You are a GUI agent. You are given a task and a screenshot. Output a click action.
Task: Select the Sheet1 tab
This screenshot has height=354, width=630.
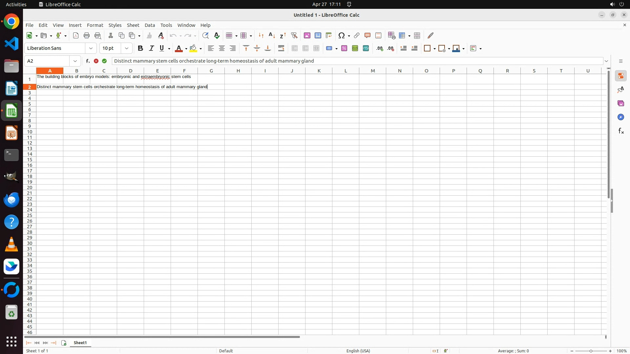[x=80, y=343]
